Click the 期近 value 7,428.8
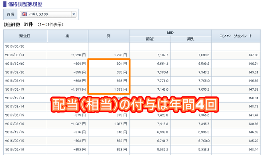Image resolution: width=263 pixels, height=155 pixels. point(163,115)
